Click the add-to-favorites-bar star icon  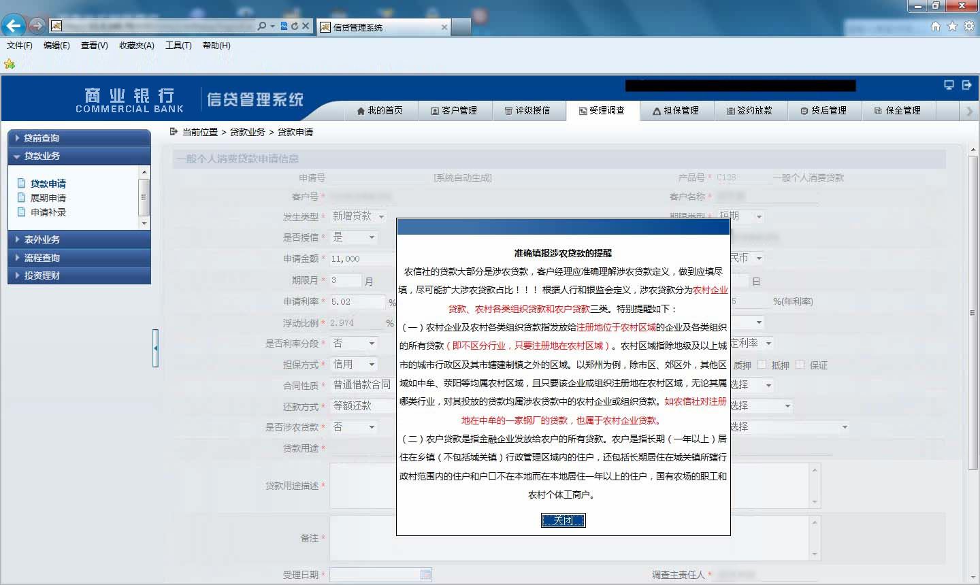click(x=10, y=63)
